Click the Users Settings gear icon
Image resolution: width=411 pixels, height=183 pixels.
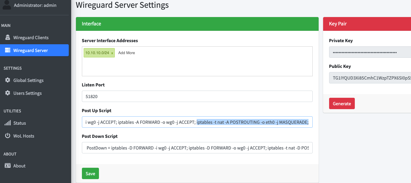[x=7, y=93]
